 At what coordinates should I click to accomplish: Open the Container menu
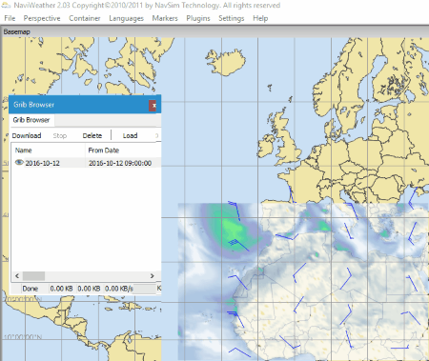click(85, 18)
